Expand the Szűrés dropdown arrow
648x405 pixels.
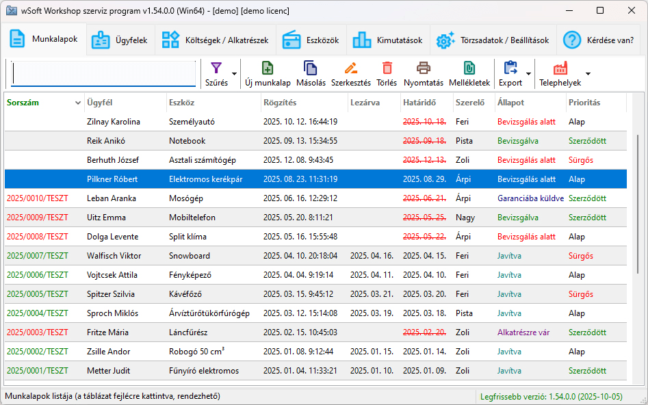tap(235, 74)
